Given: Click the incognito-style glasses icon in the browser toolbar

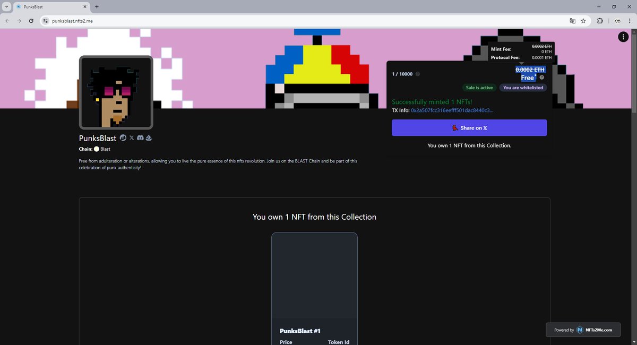Looking at the screenshot, I should point(617,21).
